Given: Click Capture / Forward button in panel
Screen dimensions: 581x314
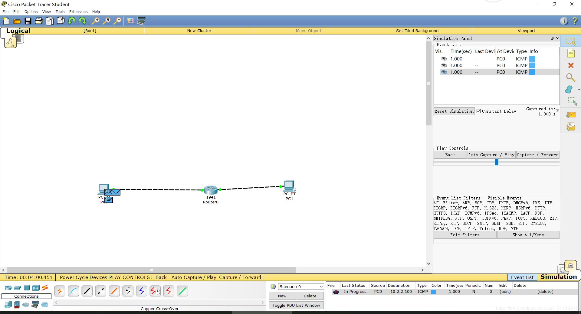Looking at the screenshot, I should tap(537, 155).
